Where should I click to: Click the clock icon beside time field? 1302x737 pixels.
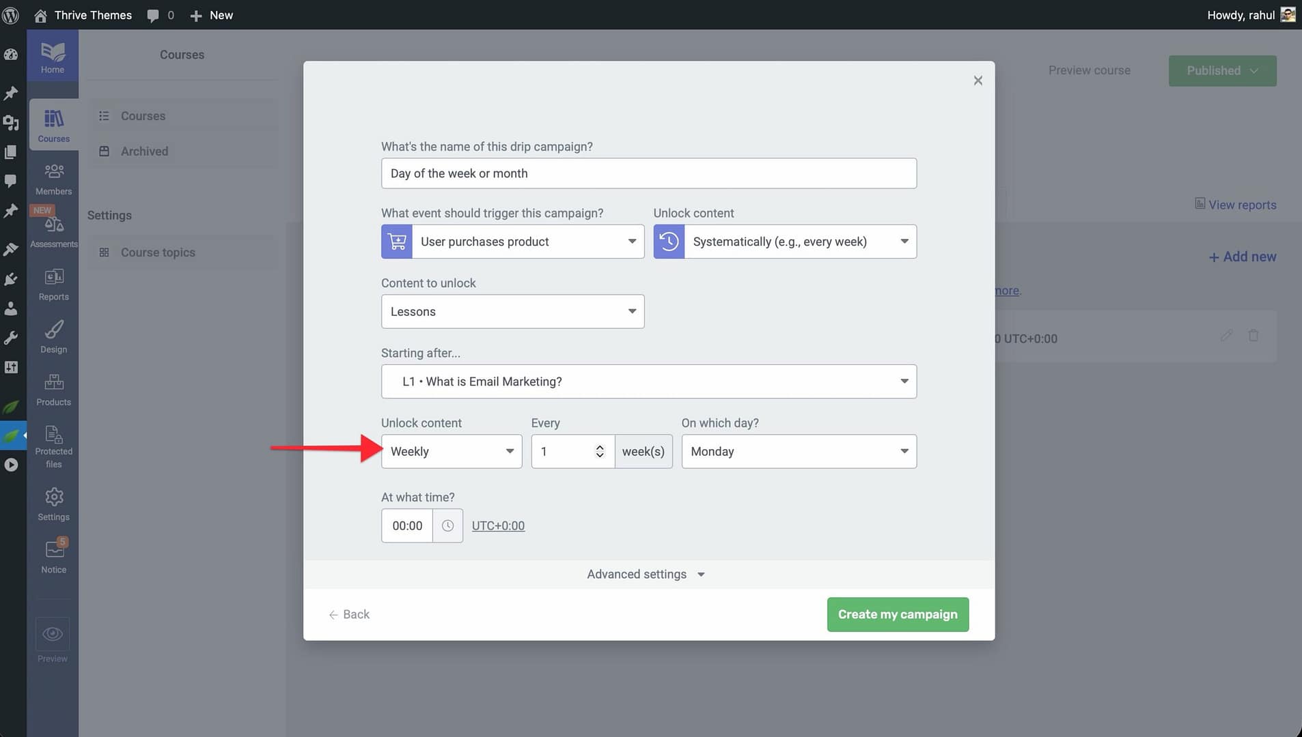tap(447, 525)
